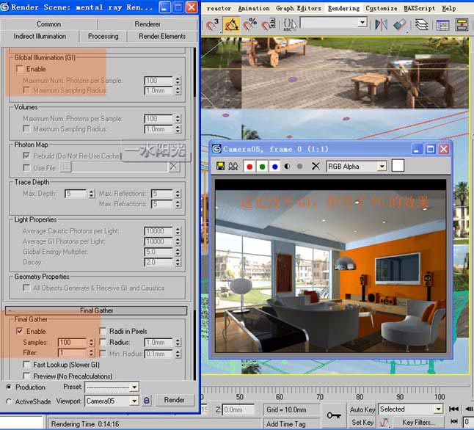474x430 pixels.
Task: Open the RGB Alpha channel dropdown
Action: (382, 167)
